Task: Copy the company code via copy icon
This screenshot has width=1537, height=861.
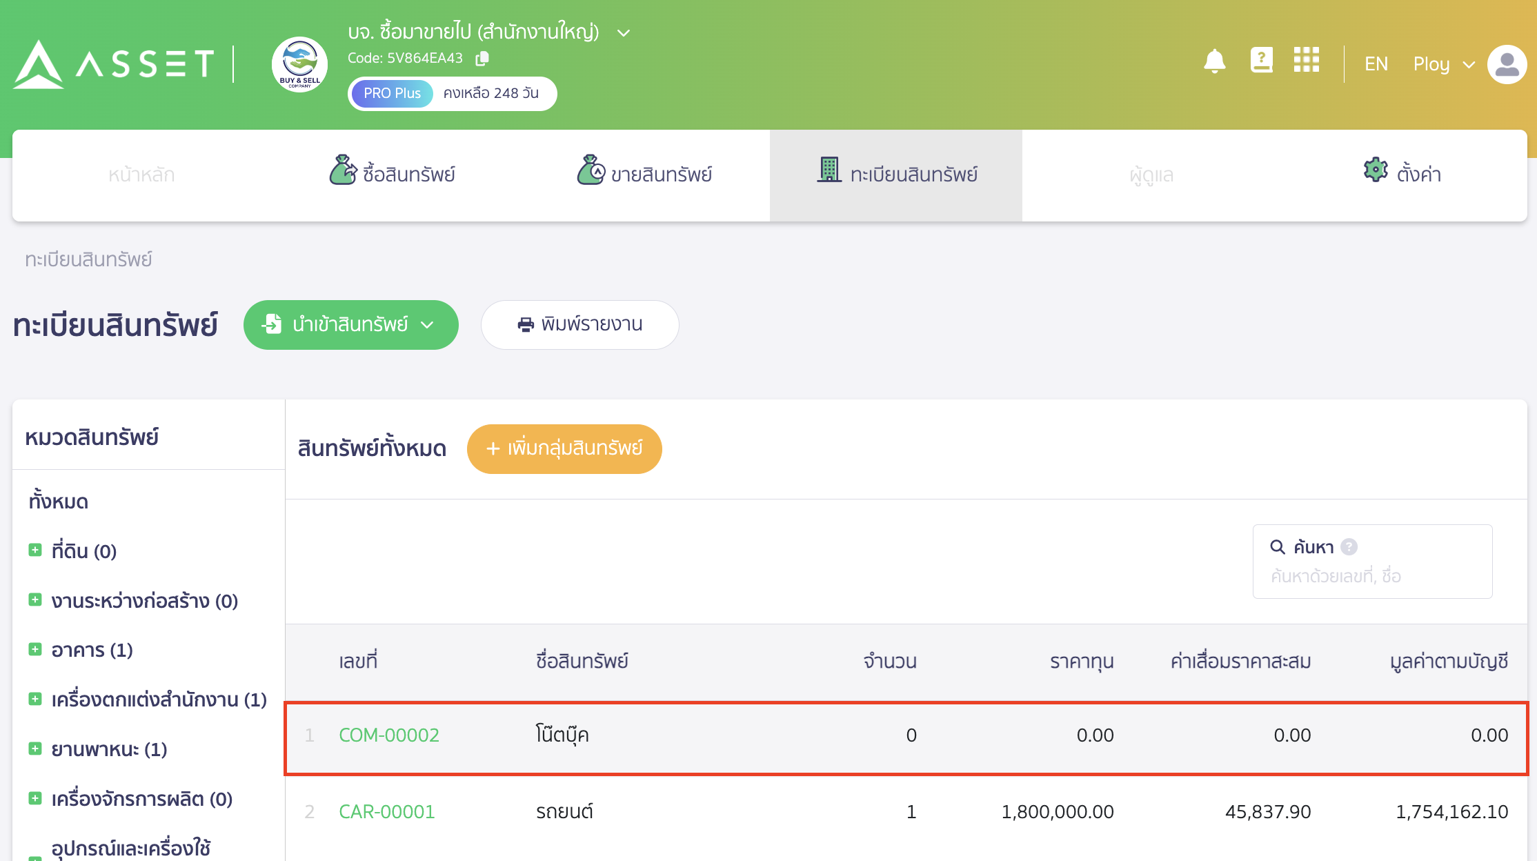Action: (x=482, y=59)
